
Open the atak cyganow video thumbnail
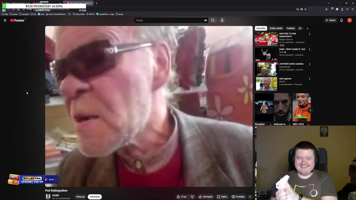[266, 84]
